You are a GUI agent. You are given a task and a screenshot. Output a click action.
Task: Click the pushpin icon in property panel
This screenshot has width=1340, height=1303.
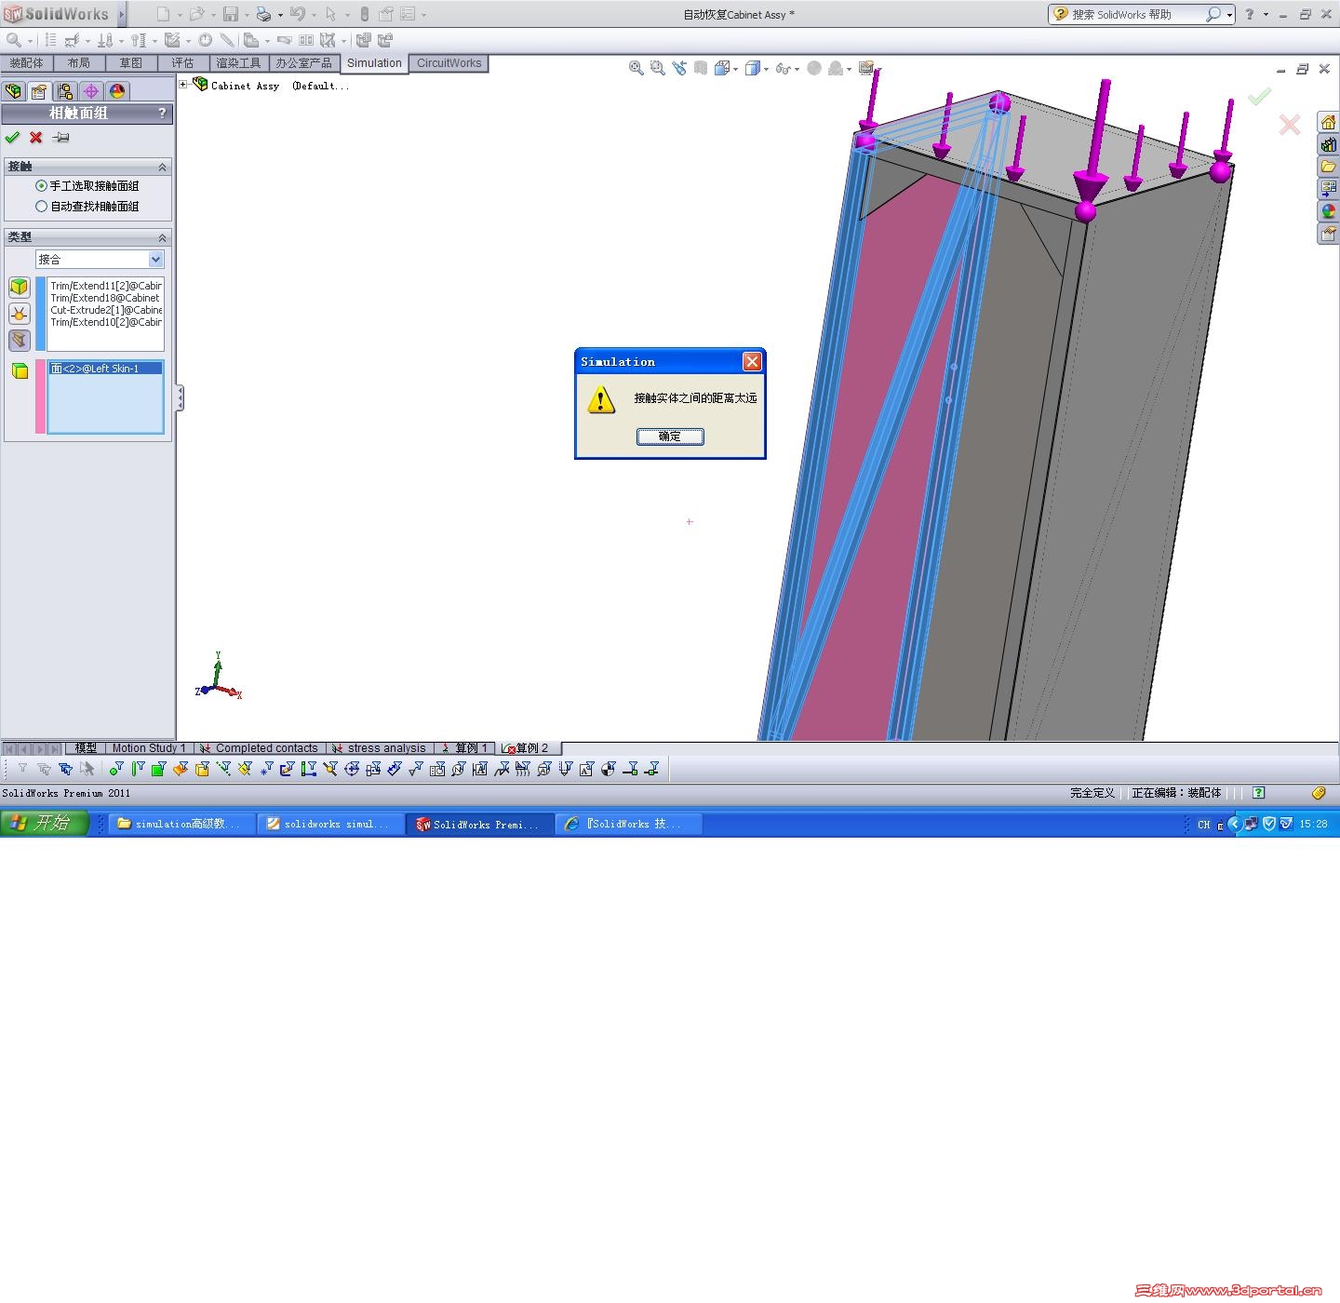coord(61,138)
